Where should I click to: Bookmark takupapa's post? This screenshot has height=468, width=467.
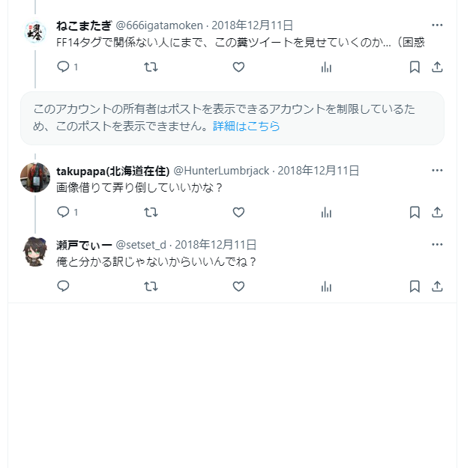pyautogui.click(x=415, y=212)
